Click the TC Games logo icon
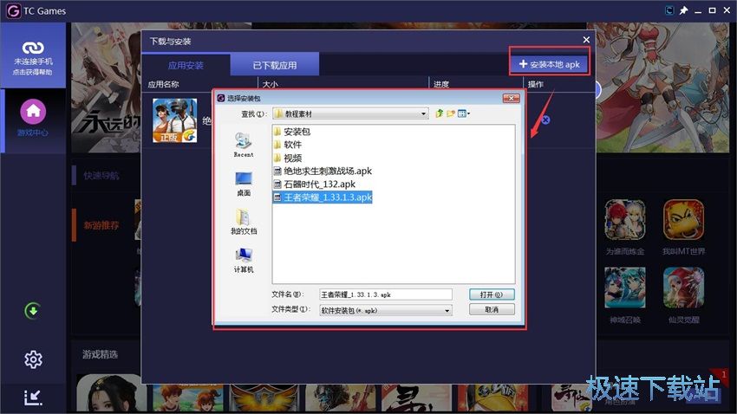This screenshot has width=737, height=414. click(x=14, y=10)
